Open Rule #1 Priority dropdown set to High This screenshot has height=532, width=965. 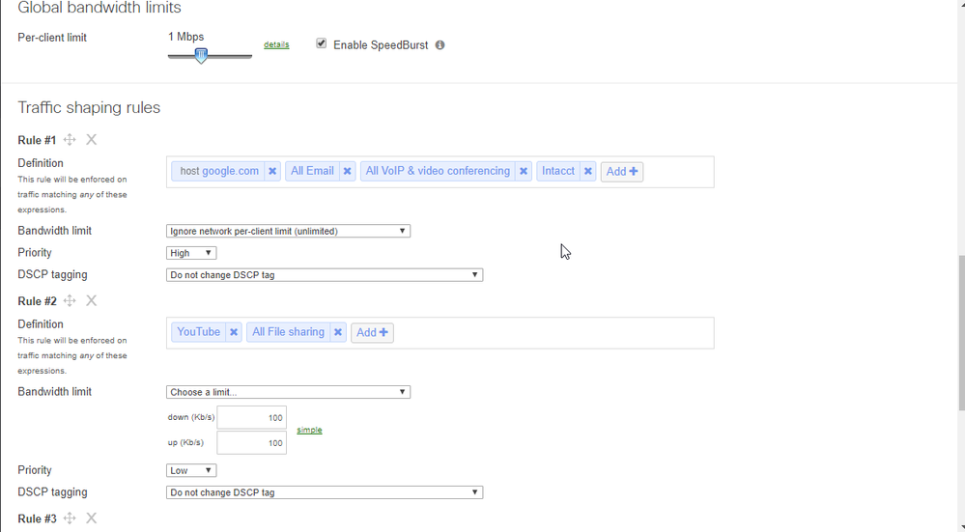(x=191, y=253)
